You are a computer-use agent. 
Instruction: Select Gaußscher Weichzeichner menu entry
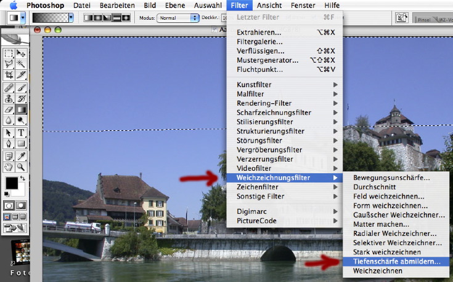399,215
